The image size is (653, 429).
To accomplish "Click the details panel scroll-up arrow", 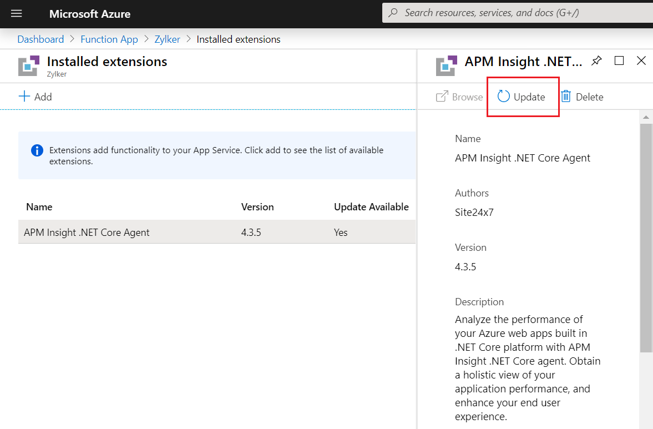I will coord(645,117).
